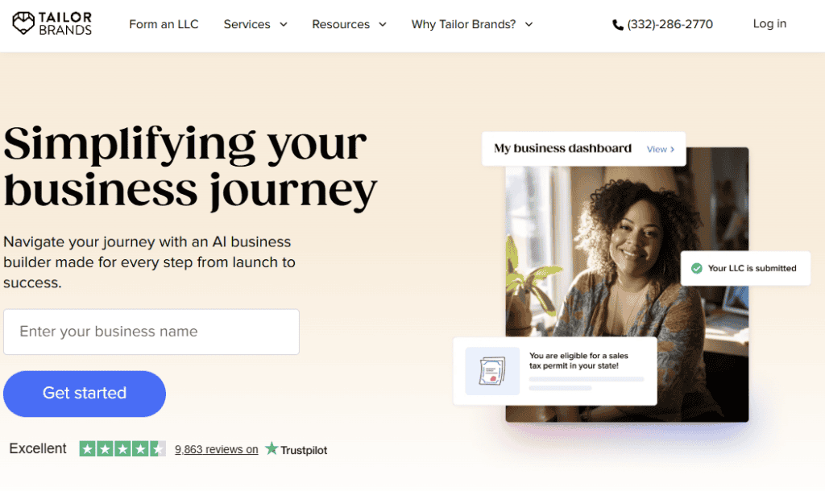Click the phone handset icon
Screen dimensions: 825x491
click(618, 25)
